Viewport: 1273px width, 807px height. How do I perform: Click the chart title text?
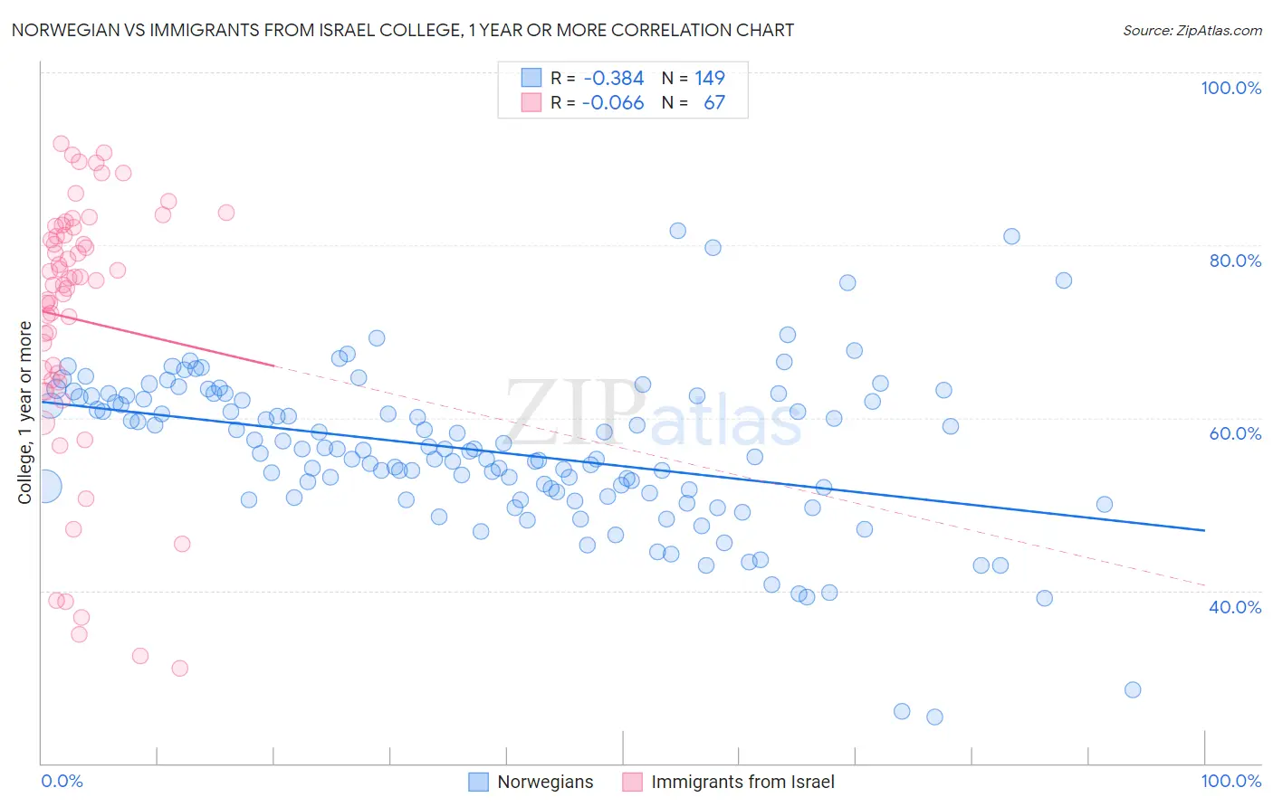pos(403,30)
